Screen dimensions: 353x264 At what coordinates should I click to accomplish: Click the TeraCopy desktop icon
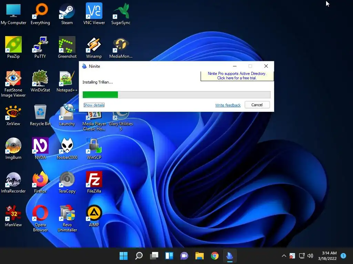pyautogui.click(x=67, y=182)
